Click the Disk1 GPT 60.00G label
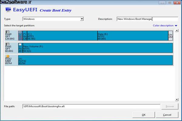The image size is (182, 121). [x=9, y=49]
